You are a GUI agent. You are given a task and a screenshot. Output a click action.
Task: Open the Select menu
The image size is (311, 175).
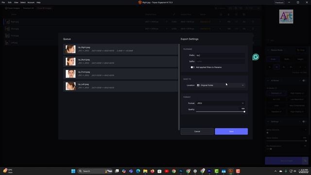click(23, 2)
